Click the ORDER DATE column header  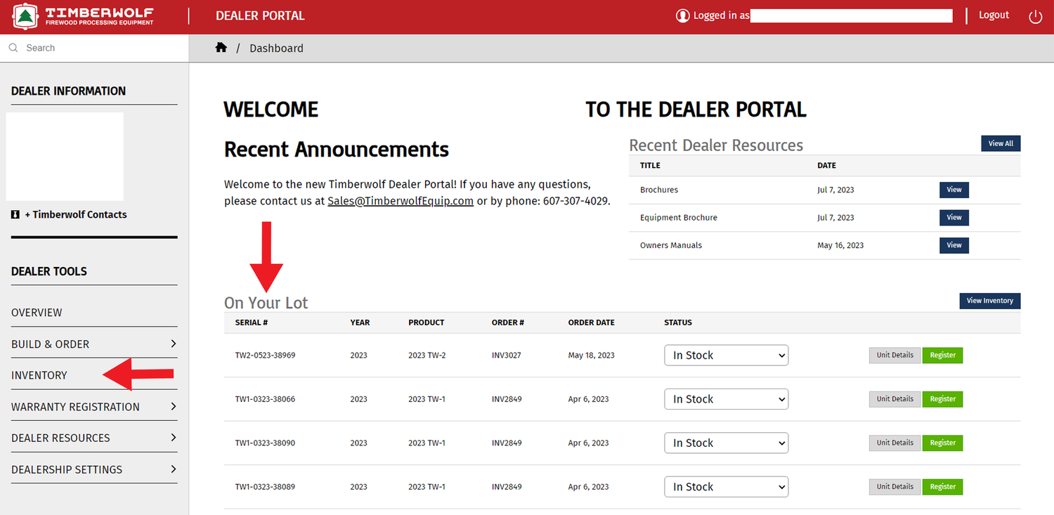click(592, 322)
